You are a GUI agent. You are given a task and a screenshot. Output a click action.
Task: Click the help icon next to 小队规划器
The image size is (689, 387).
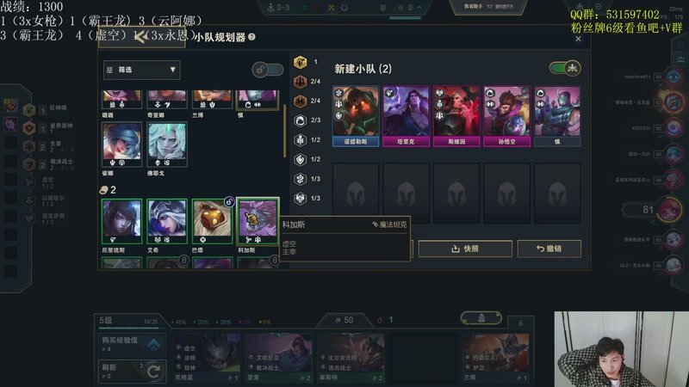point(251,37)
